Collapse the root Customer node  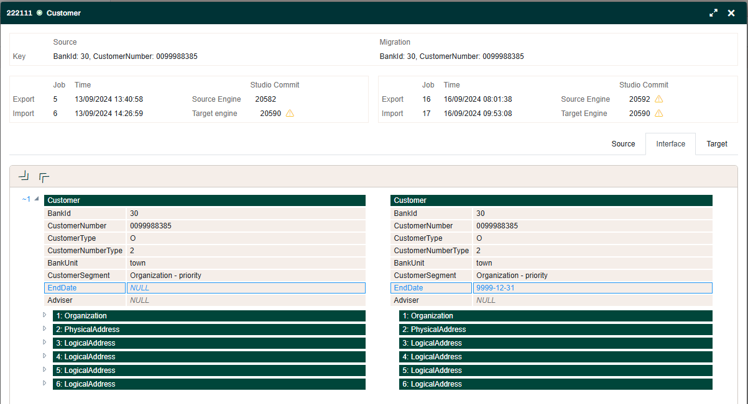pos(37,199)
